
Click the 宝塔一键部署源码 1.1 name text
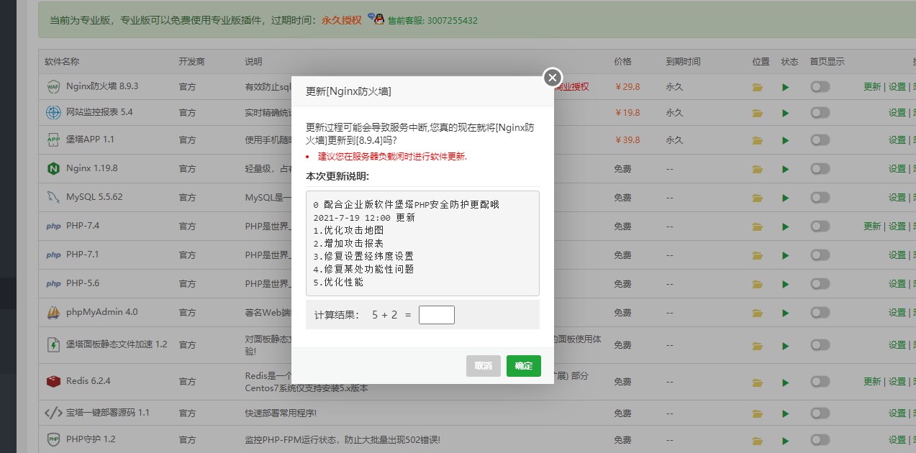coord(108,413)
